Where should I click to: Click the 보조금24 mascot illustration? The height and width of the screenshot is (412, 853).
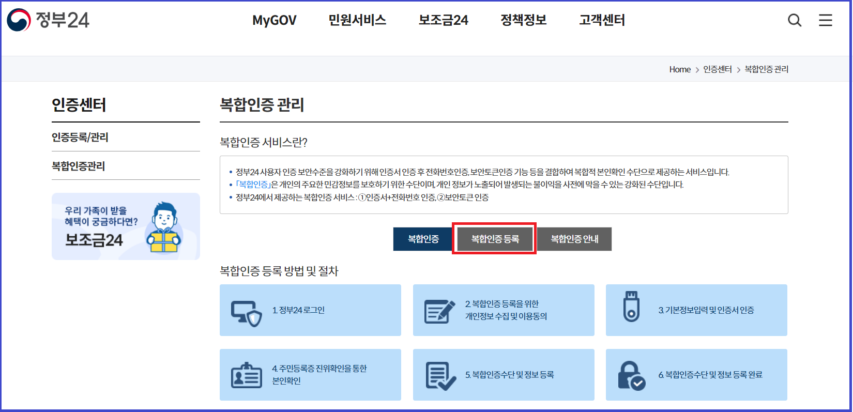(x=164, y=227)
